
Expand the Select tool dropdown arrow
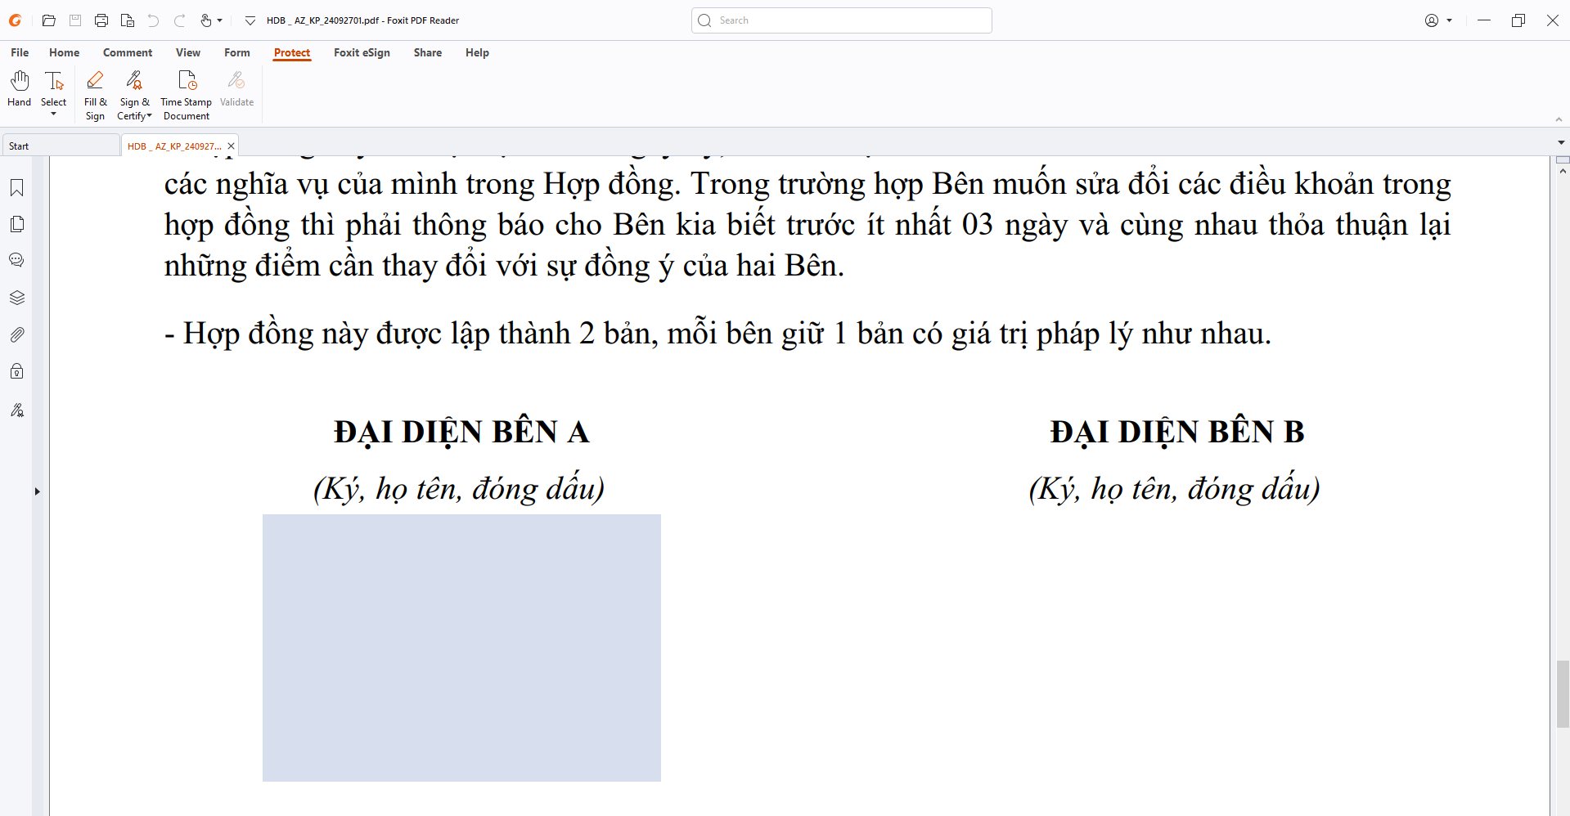click(x=54, y=114)
